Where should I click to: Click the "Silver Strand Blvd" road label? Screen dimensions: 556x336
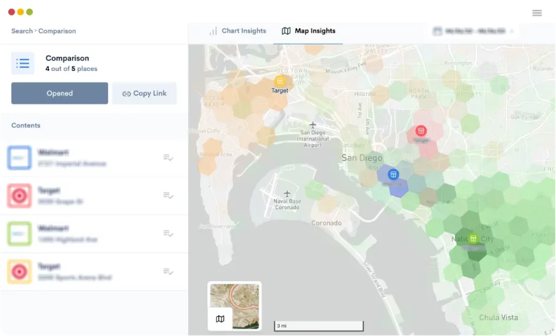tap(375, 280)
